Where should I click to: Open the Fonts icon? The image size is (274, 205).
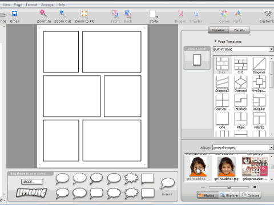pyautogui.click(x=238, y=14)
